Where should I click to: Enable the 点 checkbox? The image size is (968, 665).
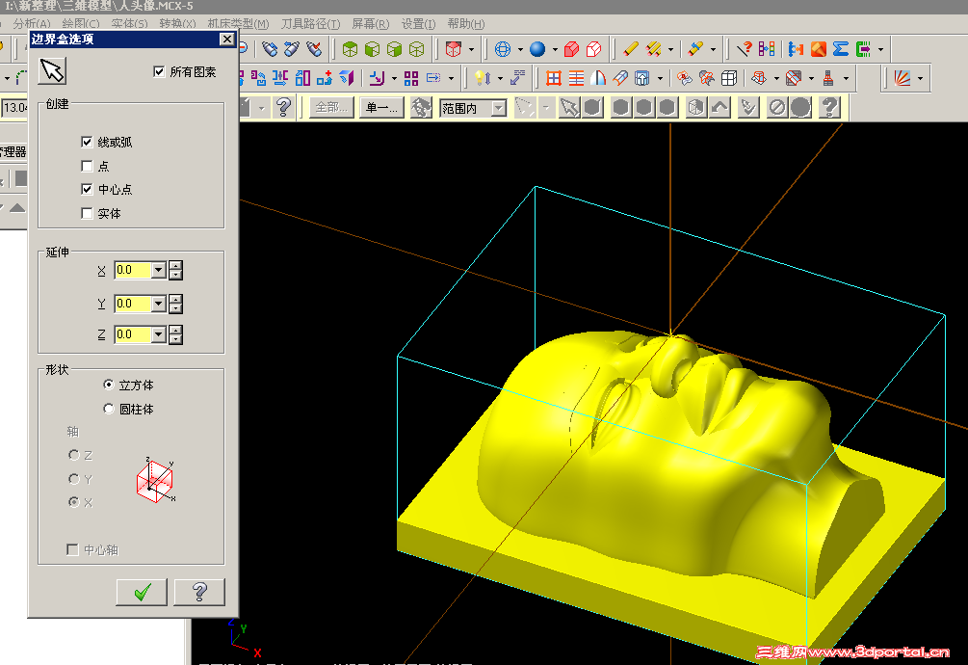[87, 166]
